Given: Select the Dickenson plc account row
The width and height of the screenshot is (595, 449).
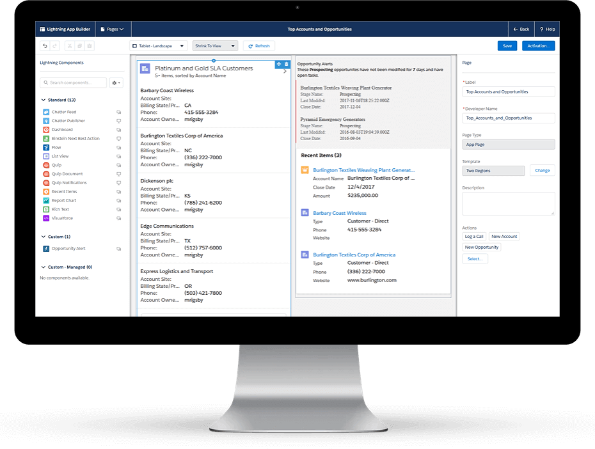Looking at the screenshot, I should pos(214,195).
